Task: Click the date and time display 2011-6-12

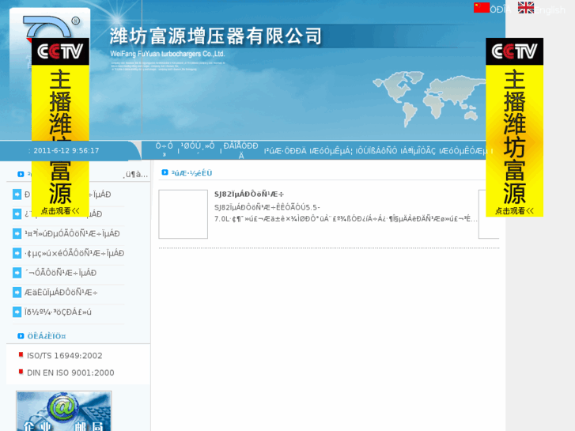Action: [66, 150]
